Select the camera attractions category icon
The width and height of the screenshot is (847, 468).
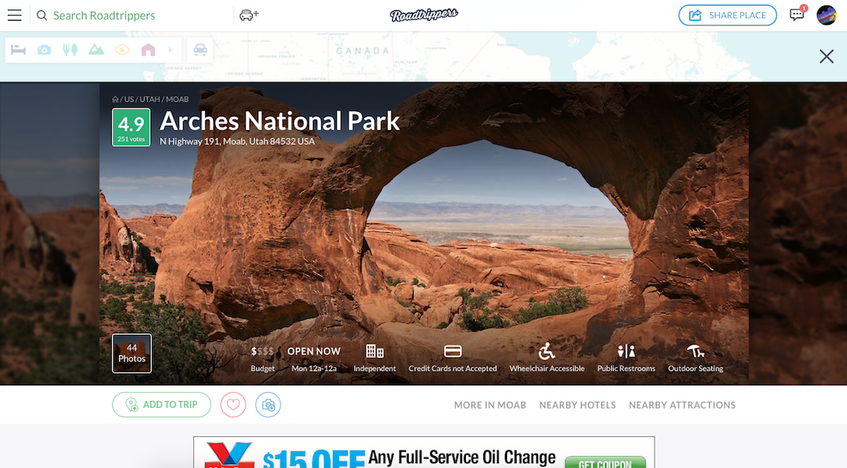44,50
